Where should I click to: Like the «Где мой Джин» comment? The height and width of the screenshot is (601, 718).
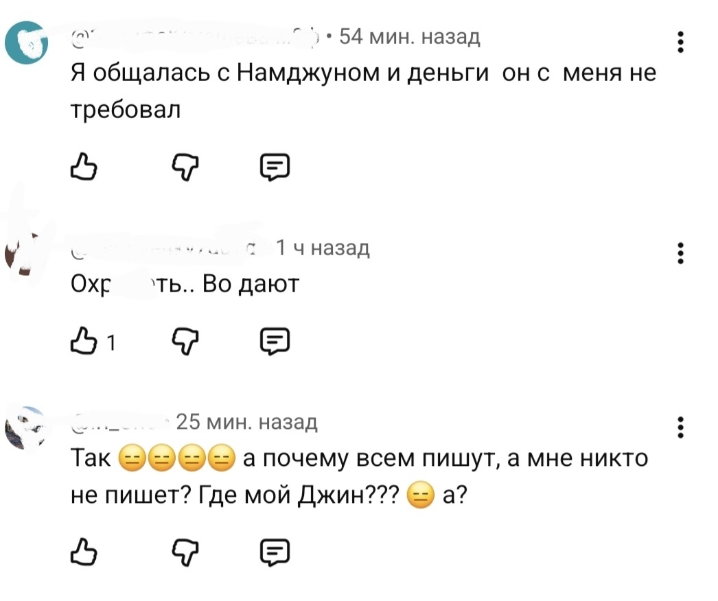tap(84, 551)
